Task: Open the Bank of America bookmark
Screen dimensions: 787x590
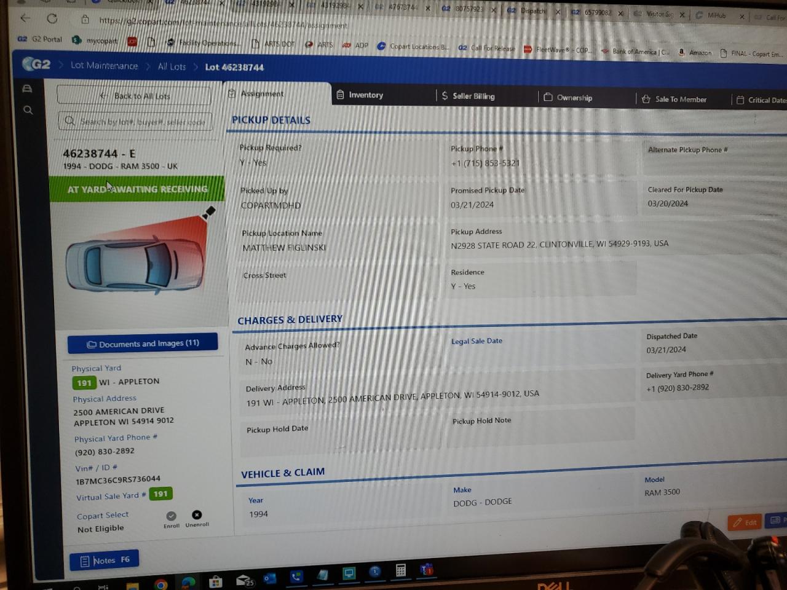Action: pos(636,52)
